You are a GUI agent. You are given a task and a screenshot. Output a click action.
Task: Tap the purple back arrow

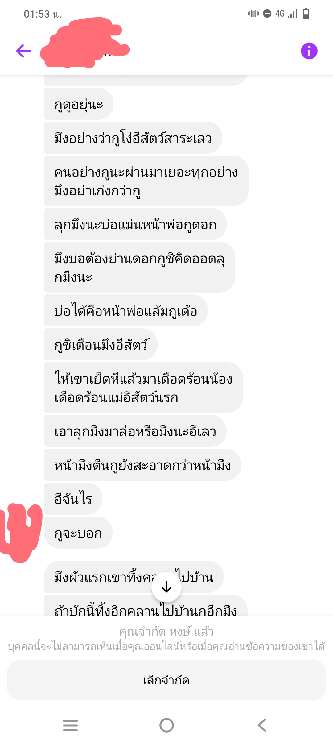point(24,51)
